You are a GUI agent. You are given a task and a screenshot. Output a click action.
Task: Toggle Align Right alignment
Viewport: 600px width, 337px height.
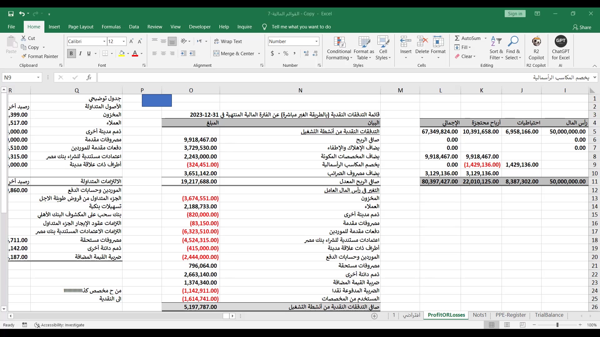pyautogui.click(x=172, y=54)
